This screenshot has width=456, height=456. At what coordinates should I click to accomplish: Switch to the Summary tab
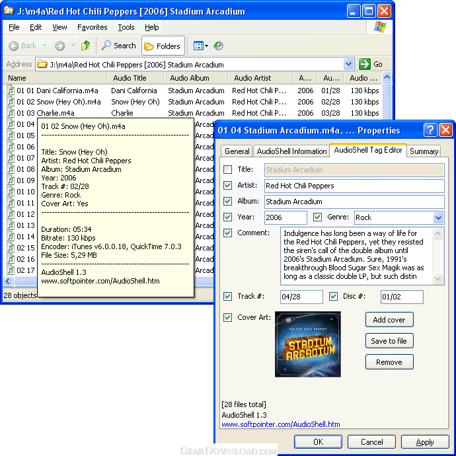(424, 151)
